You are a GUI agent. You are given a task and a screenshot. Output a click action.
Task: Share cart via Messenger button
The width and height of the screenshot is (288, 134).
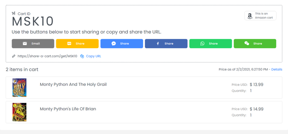(x=122, y=44)
